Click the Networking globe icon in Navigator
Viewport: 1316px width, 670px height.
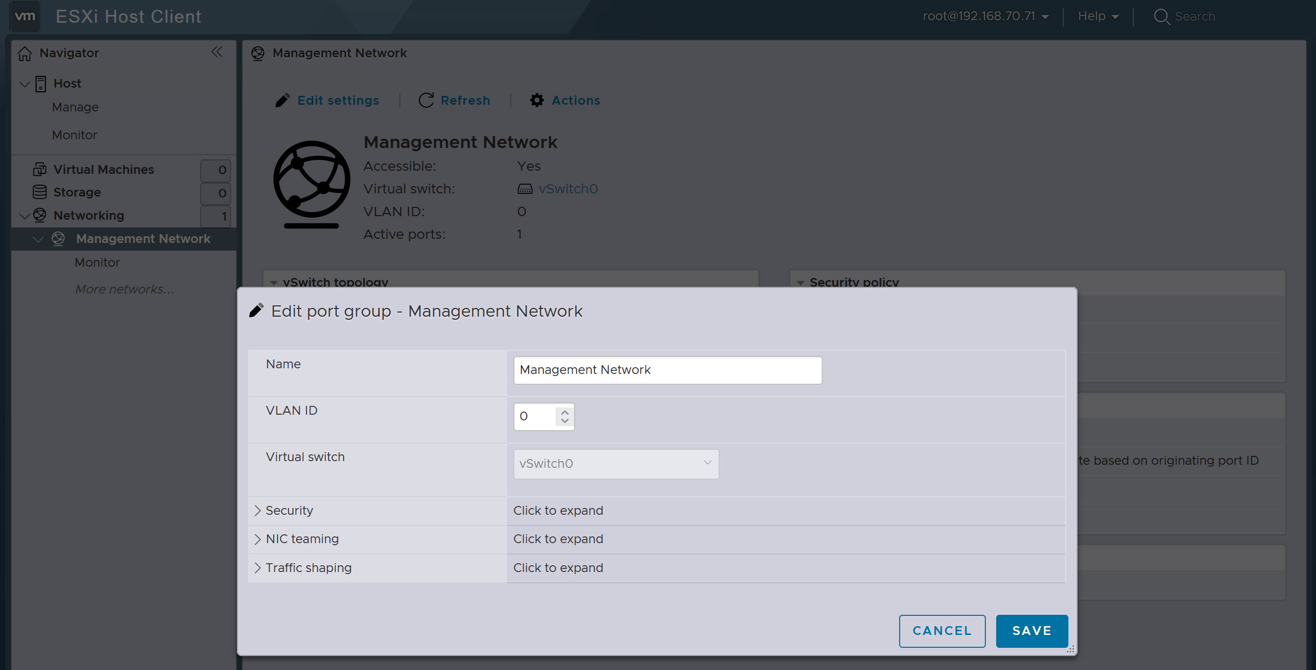39,215
